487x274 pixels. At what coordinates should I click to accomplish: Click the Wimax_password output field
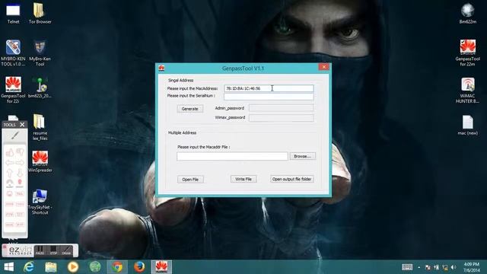point(282,118)
